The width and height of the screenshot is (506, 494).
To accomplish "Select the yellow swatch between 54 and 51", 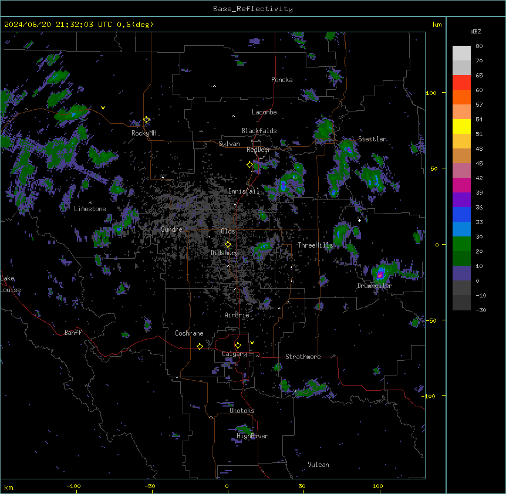I will click(461, 126).
